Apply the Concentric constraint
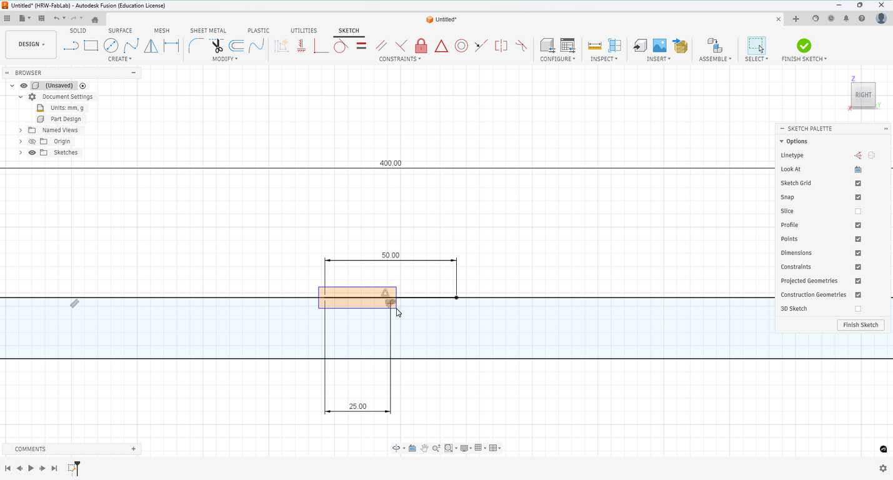This screenshot has height=480, width=893. point(461,46)
